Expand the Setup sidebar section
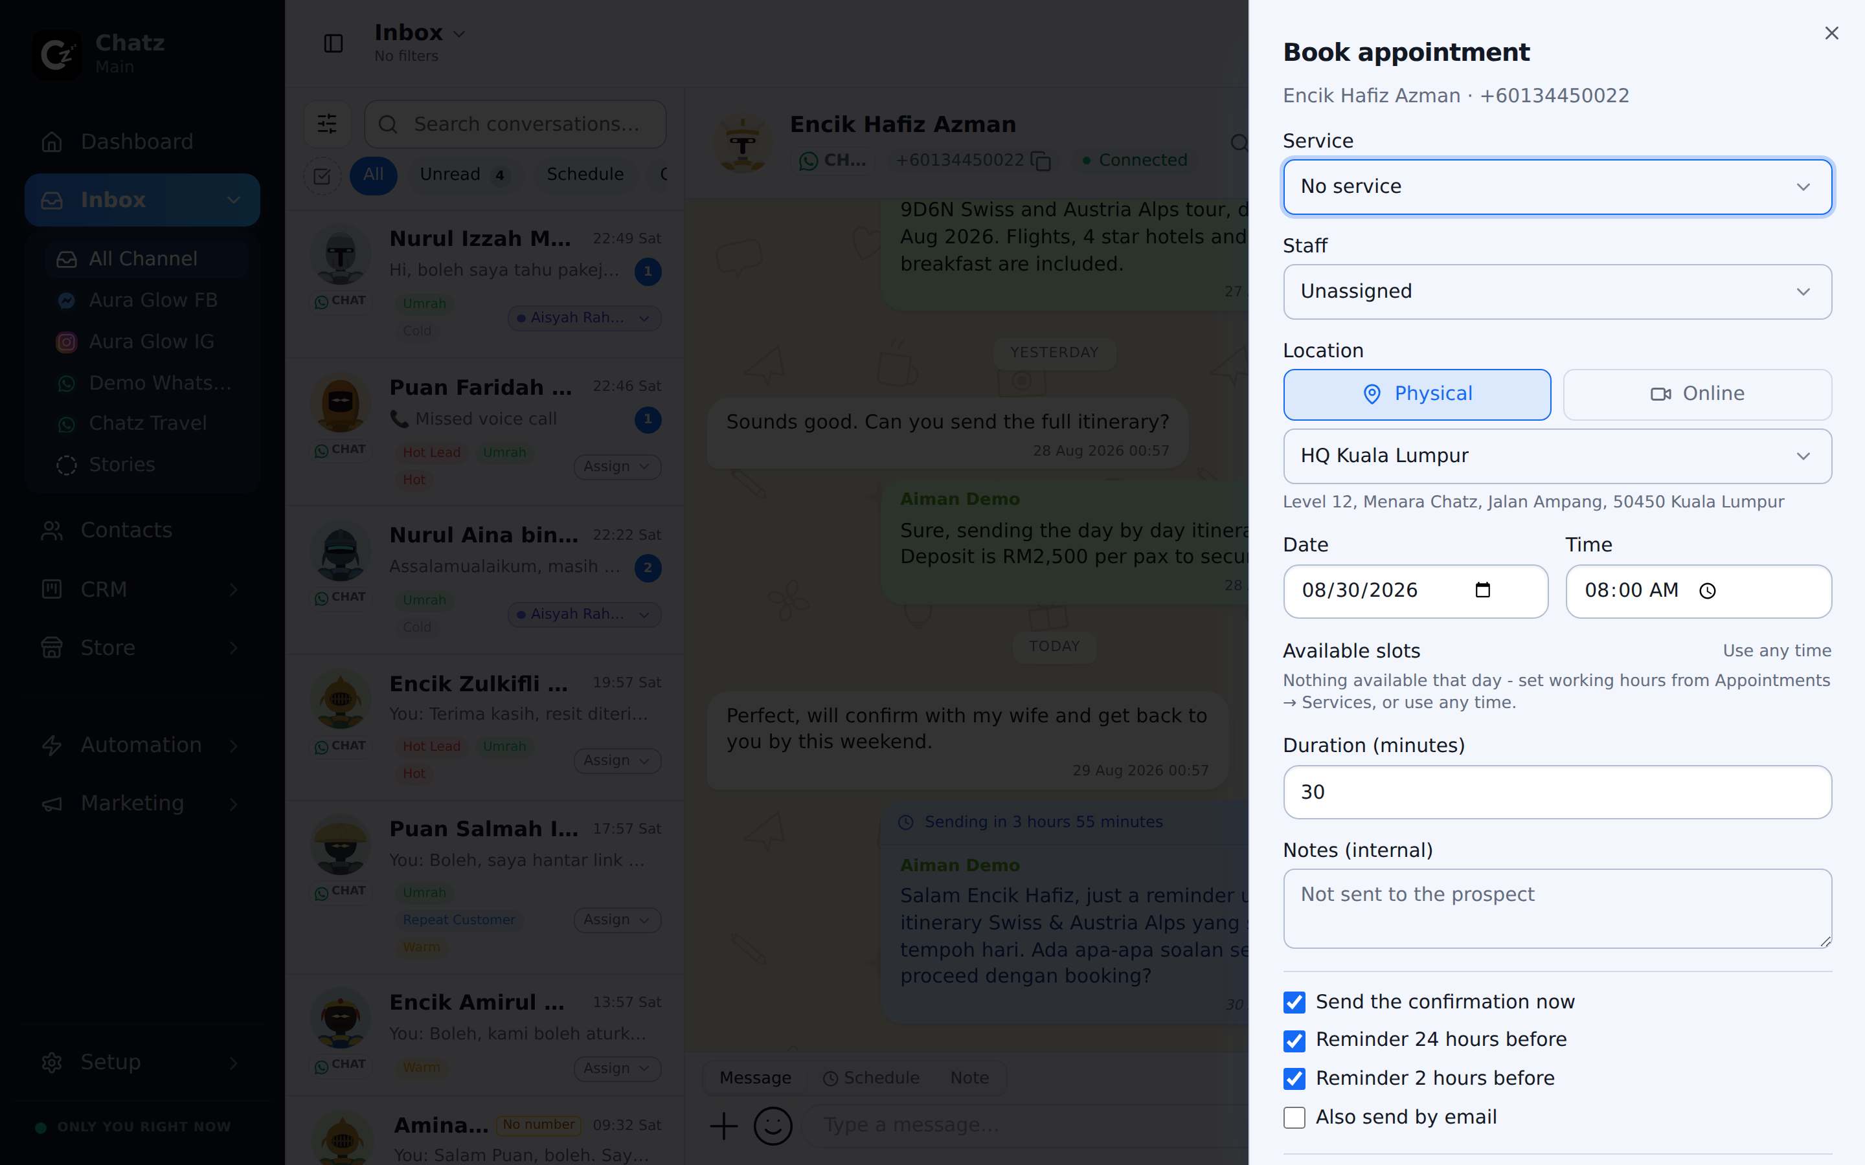 [x=142, y=1063]
